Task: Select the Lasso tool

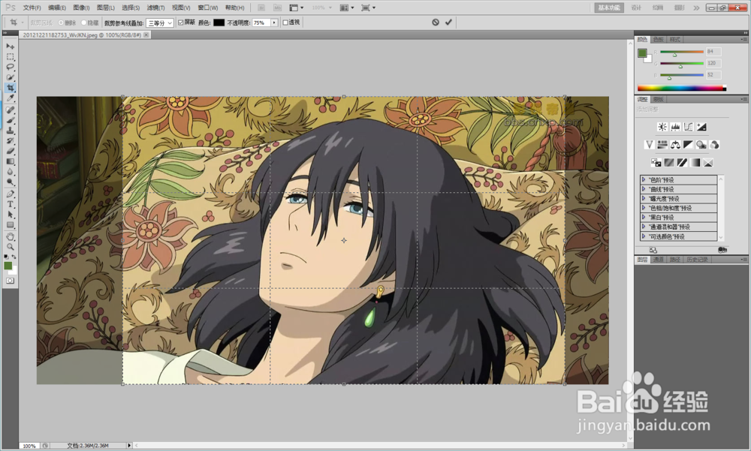Action: [10, 67]
